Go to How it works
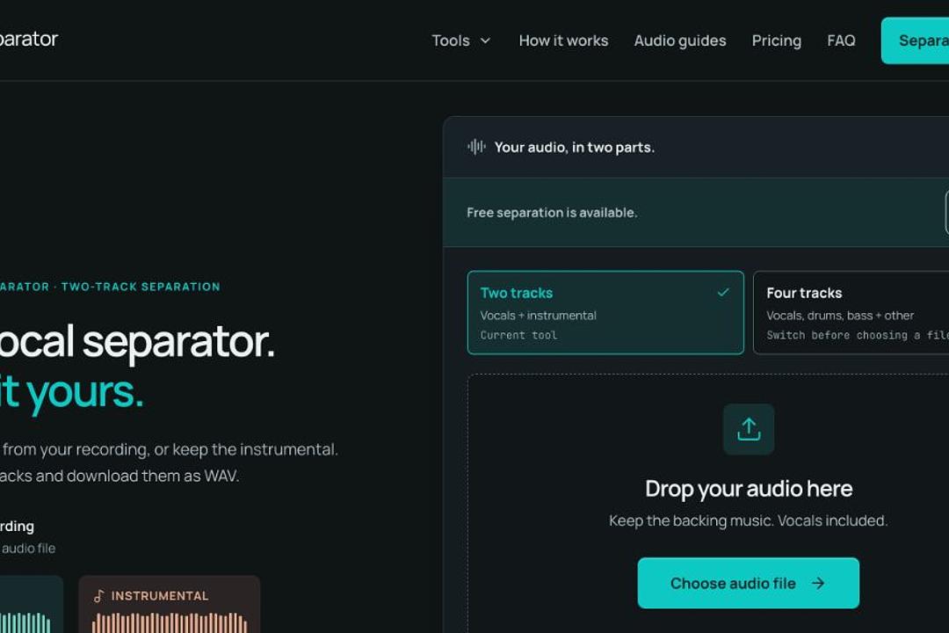This screenshot has height=633, width=949. coord(563,40)
